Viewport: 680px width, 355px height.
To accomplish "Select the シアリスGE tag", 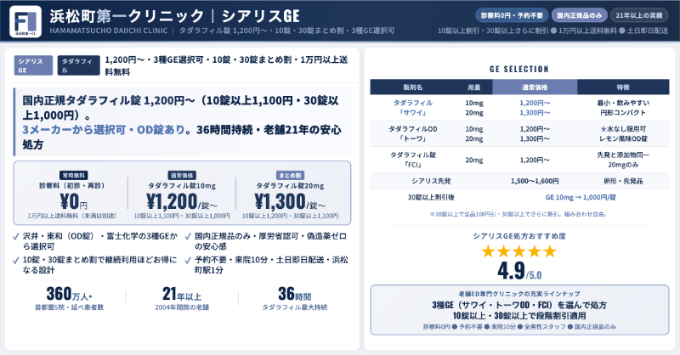I will (x=31, y=66).
